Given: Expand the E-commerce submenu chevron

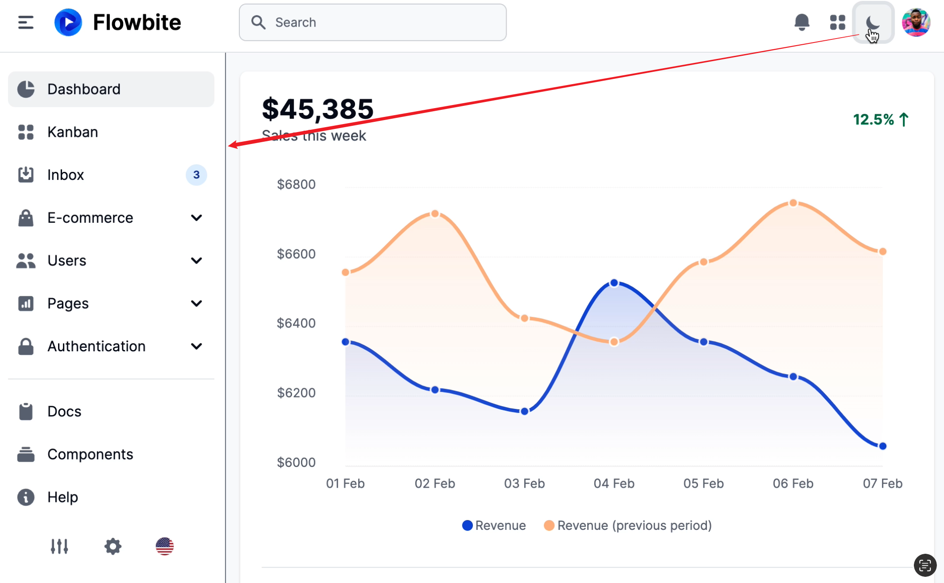Looking at the screenshot, I should tap(196, 218).
